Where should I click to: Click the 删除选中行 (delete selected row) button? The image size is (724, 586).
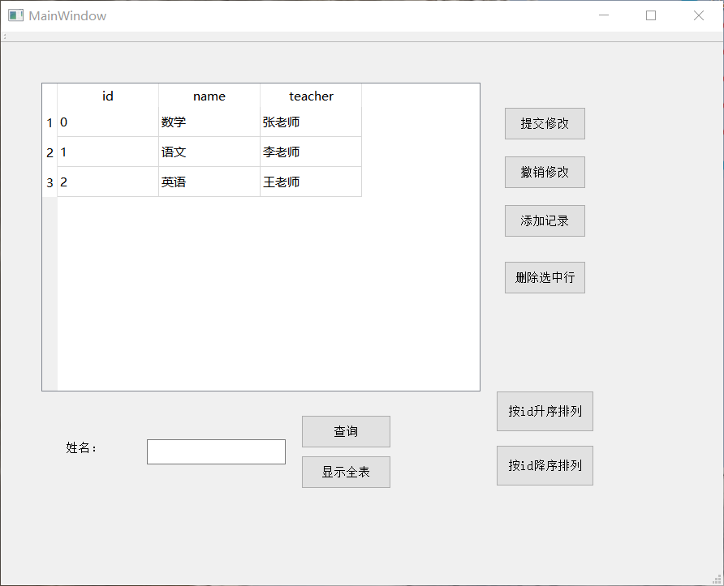544,277
